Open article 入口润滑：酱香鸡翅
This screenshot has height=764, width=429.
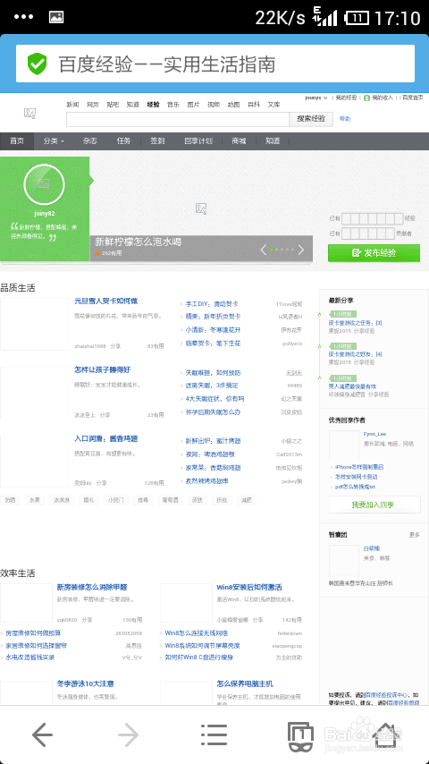pos(105,438)
